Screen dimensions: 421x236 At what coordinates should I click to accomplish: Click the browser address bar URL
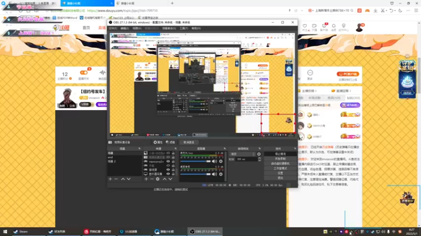(123, 10)
